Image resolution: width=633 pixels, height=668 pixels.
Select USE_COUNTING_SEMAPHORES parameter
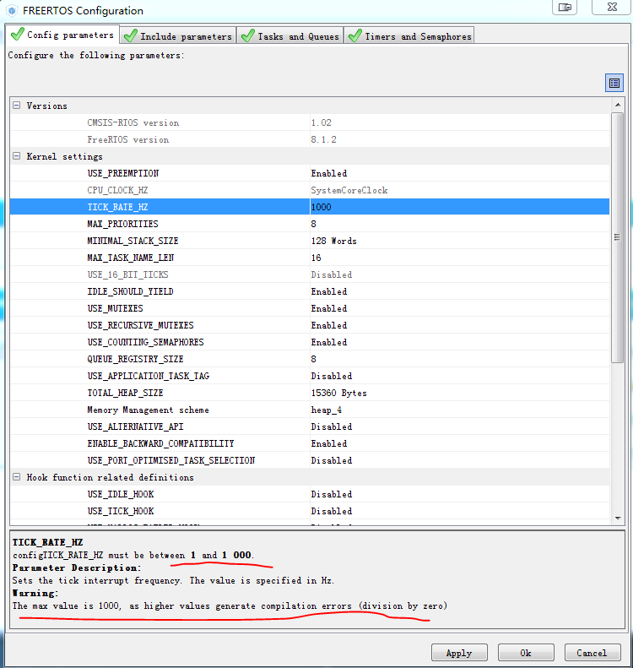coord(145,343)
